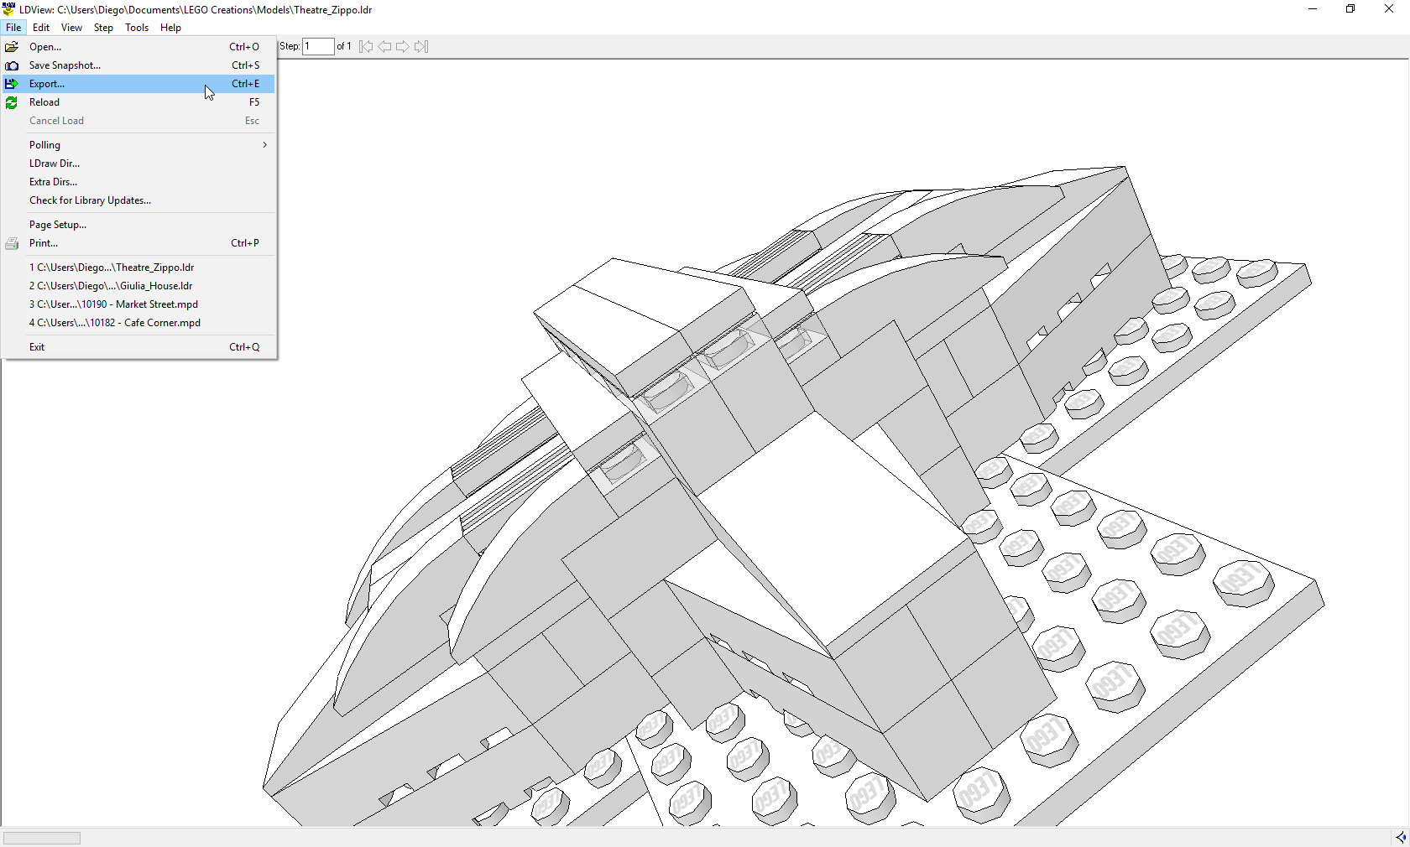Choose Reload from the File menu
The width and height of the screenshot is (1410, 847).
139,102
